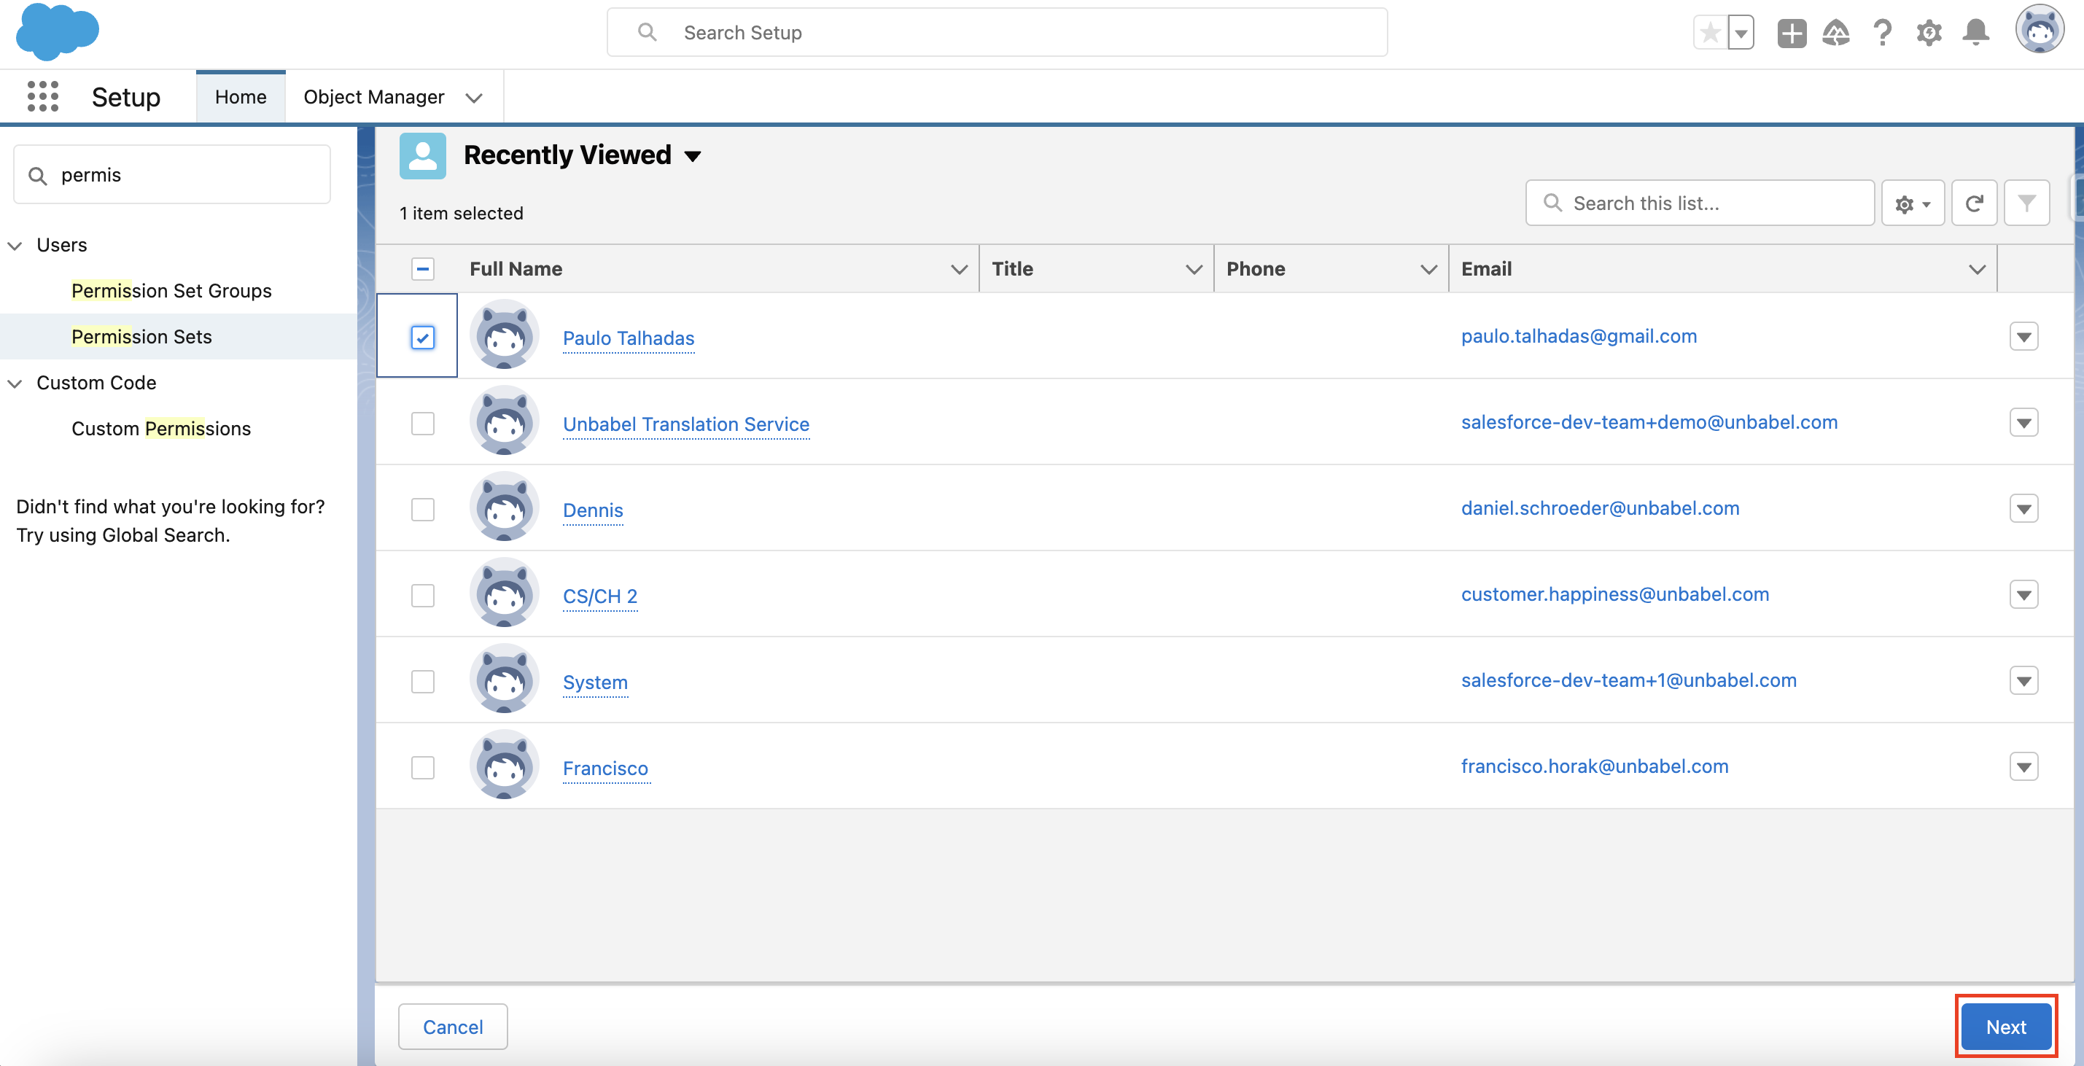Image resolution: width=2084 pixels, height=1066 pixels.
Task: Open the CS/CH 2 user link
Action: tap(600, 596)
